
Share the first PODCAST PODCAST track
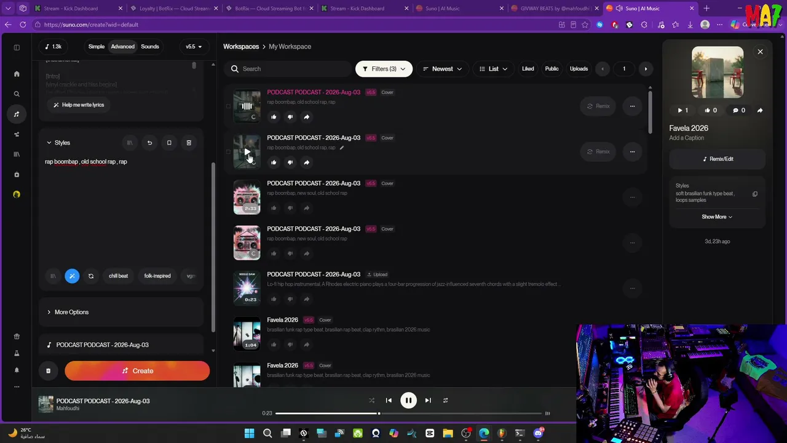click(306, 117)
